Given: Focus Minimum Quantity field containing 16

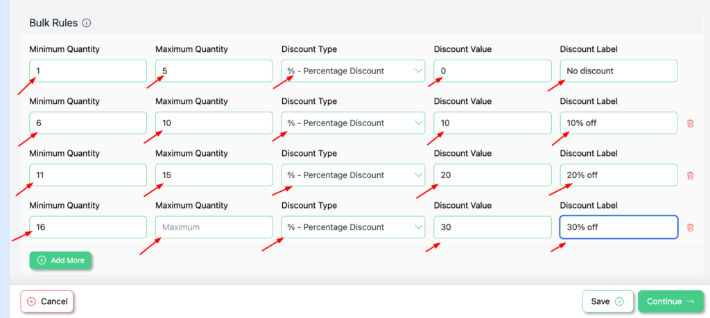Looking at the screenshot, I should [x=88, y=227].
